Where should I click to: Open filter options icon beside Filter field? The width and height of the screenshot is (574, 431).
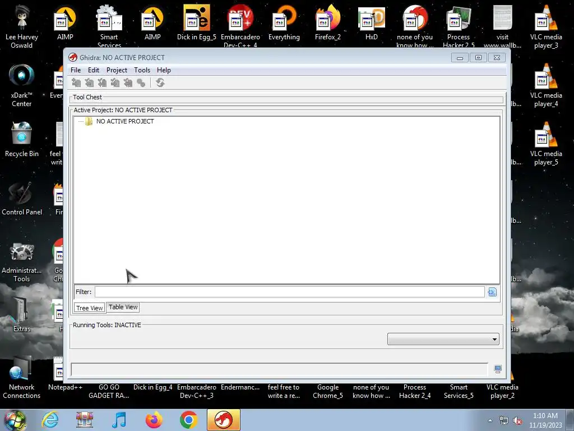[492, 292]
